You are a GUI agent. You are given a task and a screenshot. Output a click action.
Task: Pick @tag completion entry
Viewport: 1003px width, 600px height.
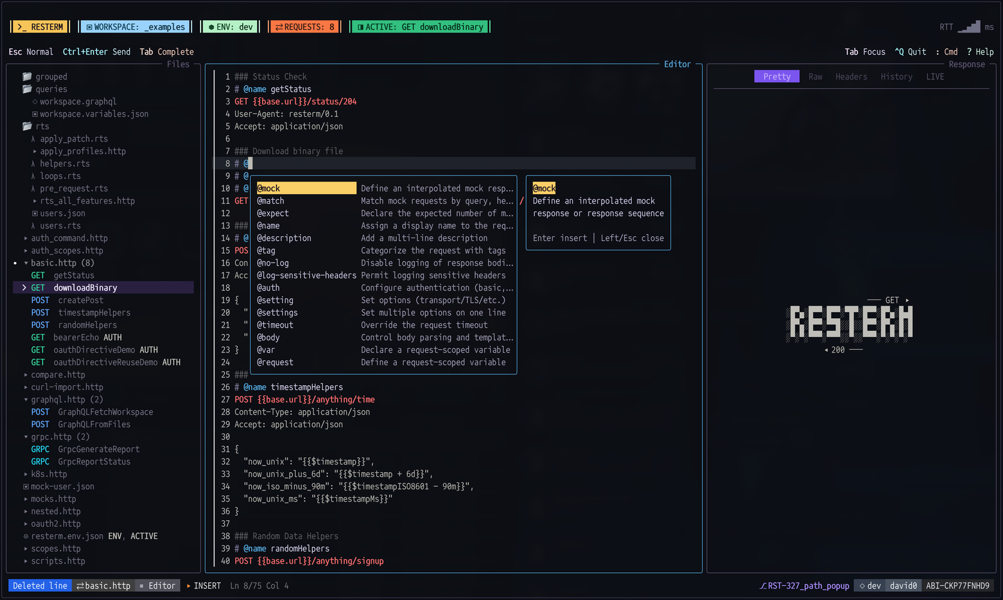(385, 251)
